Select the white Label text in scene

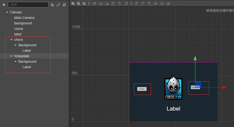pyautogui.click(x=173, y=109)
